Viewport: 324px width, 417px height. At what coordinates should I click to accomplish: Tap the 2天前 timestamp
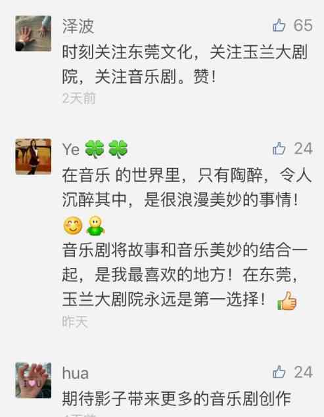pos(79,99)
